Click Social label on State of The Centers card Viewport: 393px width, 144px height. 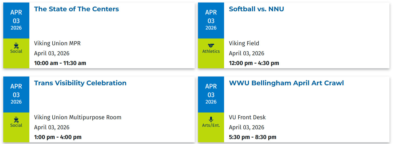click(16, 51)
